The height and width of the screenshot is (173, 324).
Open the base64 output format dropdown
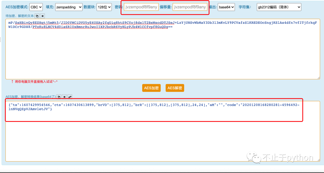(x=226, y=7)
